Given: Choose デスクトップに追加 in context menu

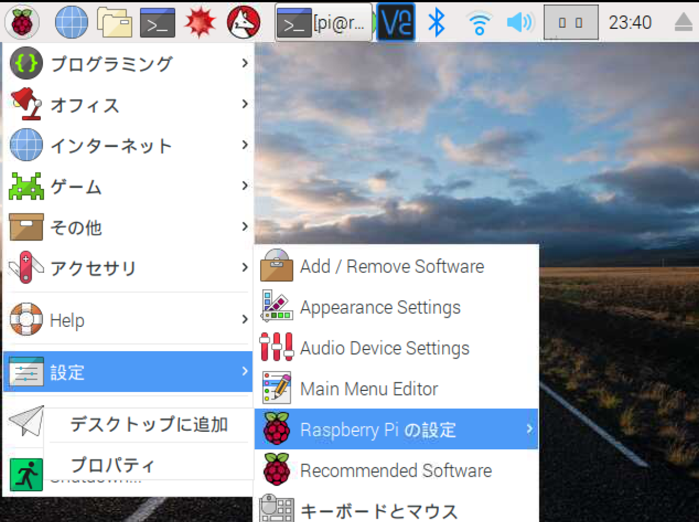Looking at the screenshot, I should [x=149, y=424].
